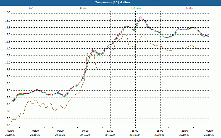The height and width of the screenshot is (138, 221).
Task: Click the 5,5 y-axis tick label
Action: pyautogui.click(x=9, y=125)
